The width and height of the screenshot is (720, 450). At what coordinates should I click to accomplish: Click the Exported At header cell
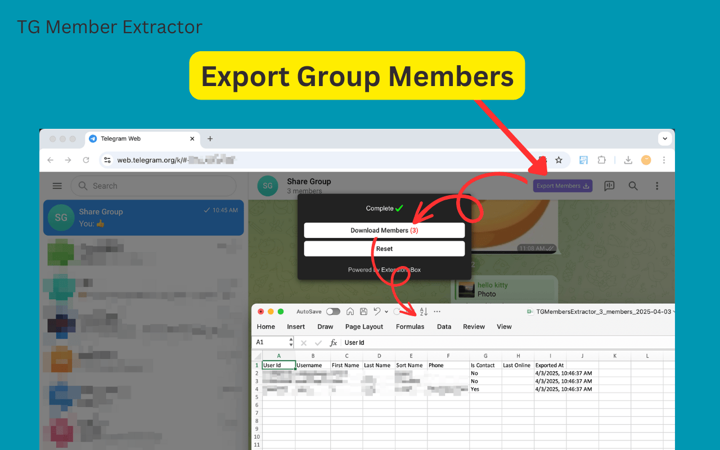[550, 365]
